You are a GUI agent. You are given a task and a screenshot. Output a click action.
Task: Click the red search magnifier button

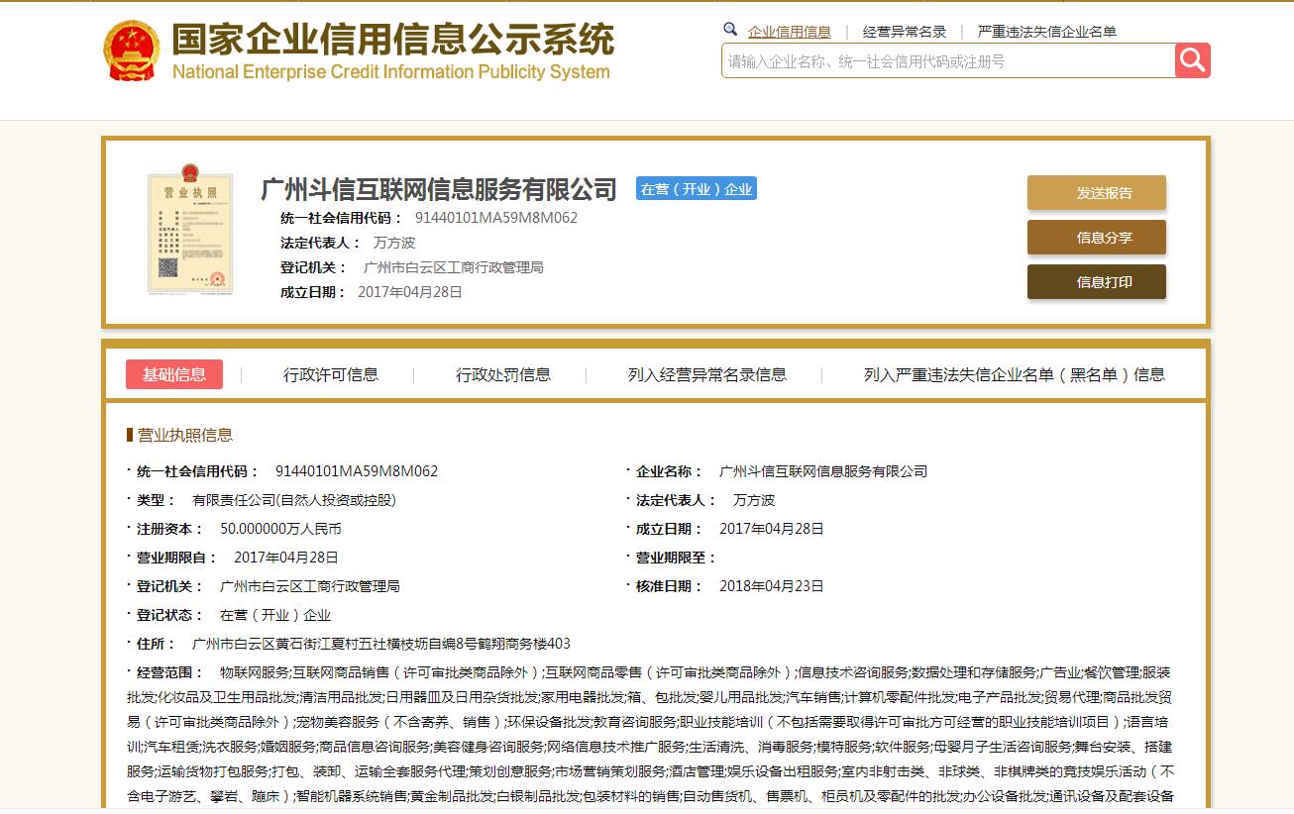(x=1193, y=60)
